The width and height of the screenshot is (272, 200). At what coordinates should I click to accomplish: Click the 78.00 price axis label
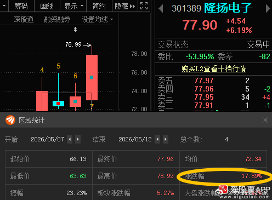coord(139,54)
